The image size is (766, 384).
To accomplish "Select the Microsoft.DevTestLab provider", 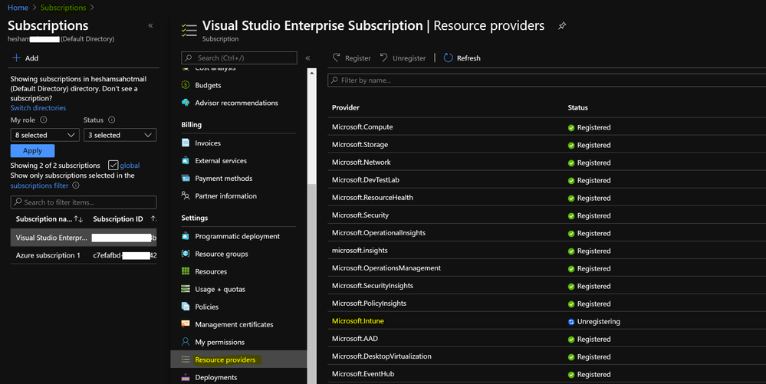I will 547,180.
